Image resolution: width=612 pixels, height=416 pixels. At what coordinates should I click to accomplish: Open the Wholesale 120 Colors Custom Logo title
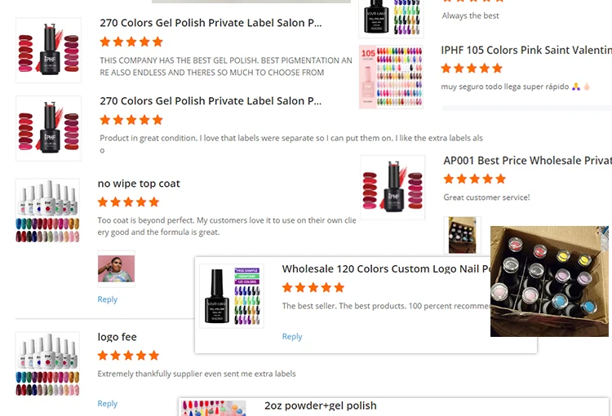[x=385, y=268]
